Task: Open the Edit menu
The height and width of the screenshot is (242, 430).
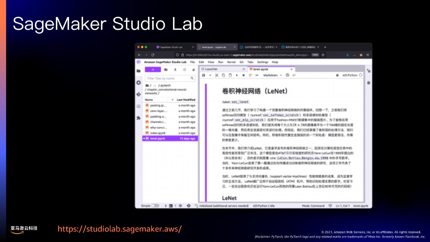Action: click(x=202, y=62)
